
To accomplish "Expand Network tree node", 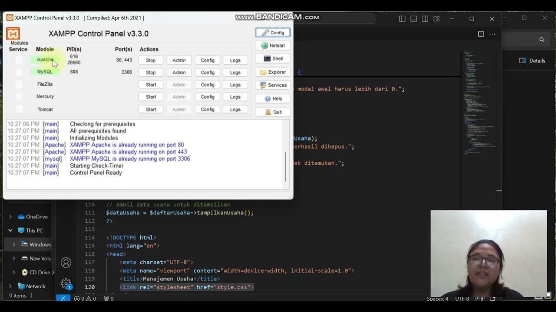I will coord(10,286).
